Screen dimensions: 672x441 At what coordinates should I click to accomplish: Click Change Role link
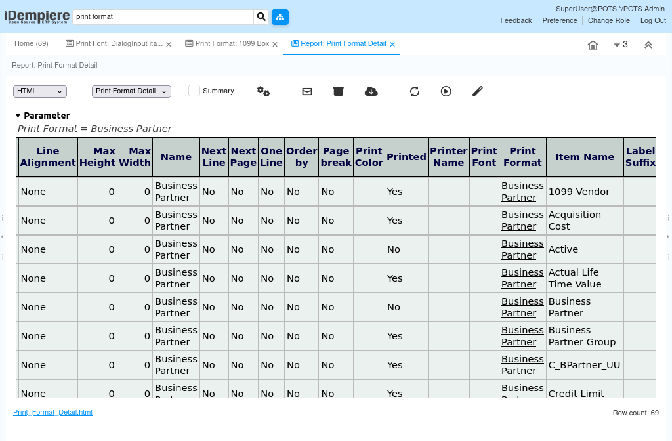click(608, 20)
